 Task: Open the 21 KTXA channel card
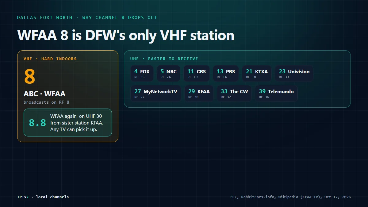[257, 74]
